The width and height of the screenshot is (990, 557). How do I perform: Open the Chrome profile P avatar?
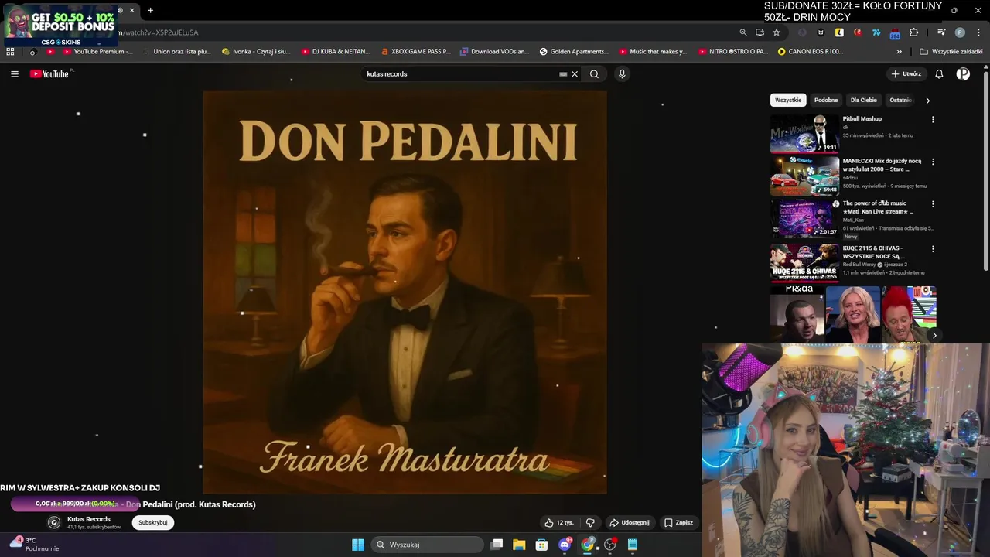(x=960, y=32)
